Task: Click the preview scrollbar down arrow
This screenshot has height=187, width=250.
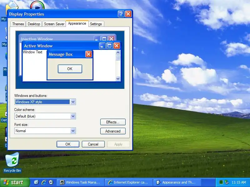Action: pyautogui.click(x=118, y=79)
